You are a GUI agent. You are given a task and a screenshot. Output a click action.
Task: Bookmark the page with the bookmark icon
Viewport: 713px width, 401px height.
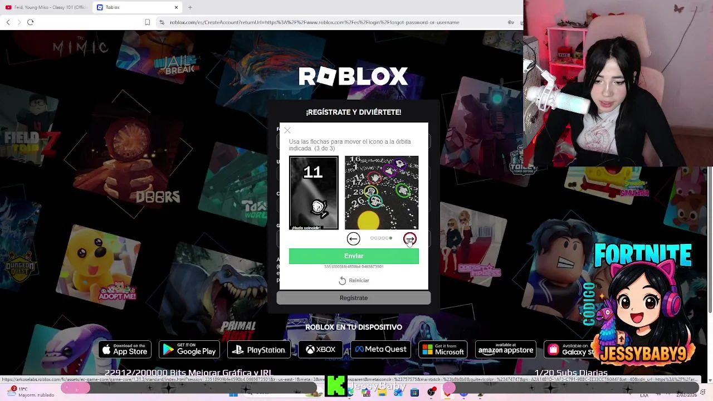(x=147, y=22)
